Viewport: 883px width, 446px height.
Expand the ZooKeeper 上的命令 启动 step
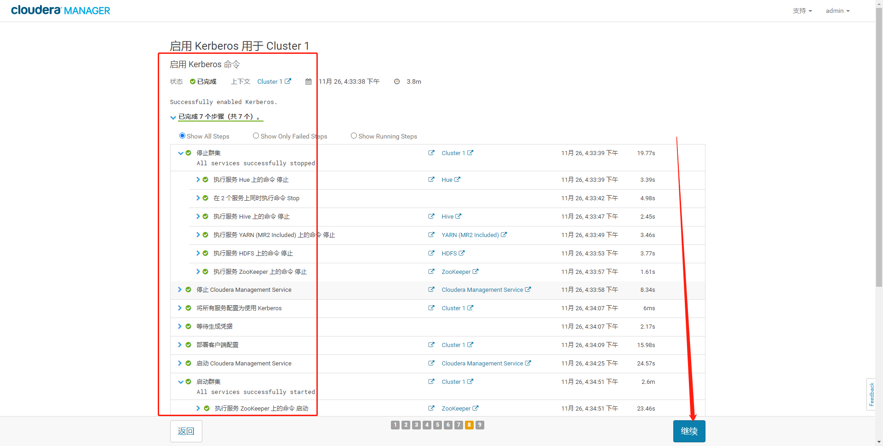pos(198,408)
